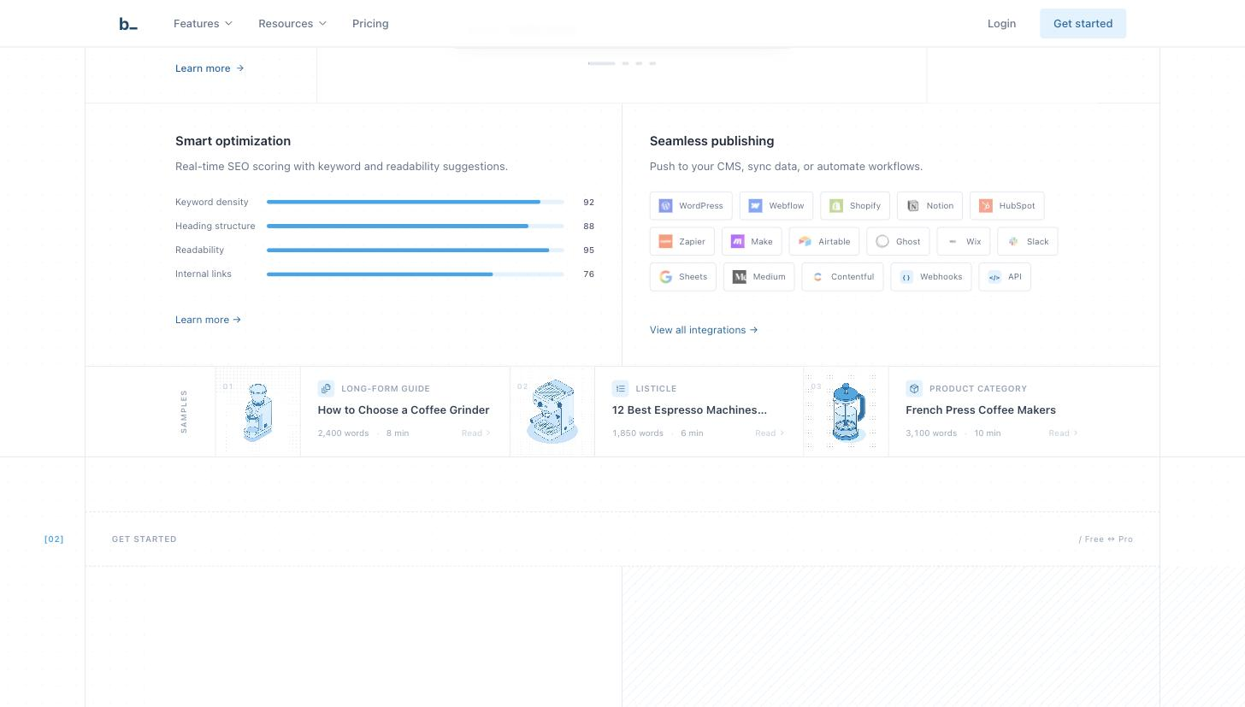Open the coffee grinder sample thumbnail
Image resolution: width=1245 pixels, height=707 pixels.
point(257,412)
